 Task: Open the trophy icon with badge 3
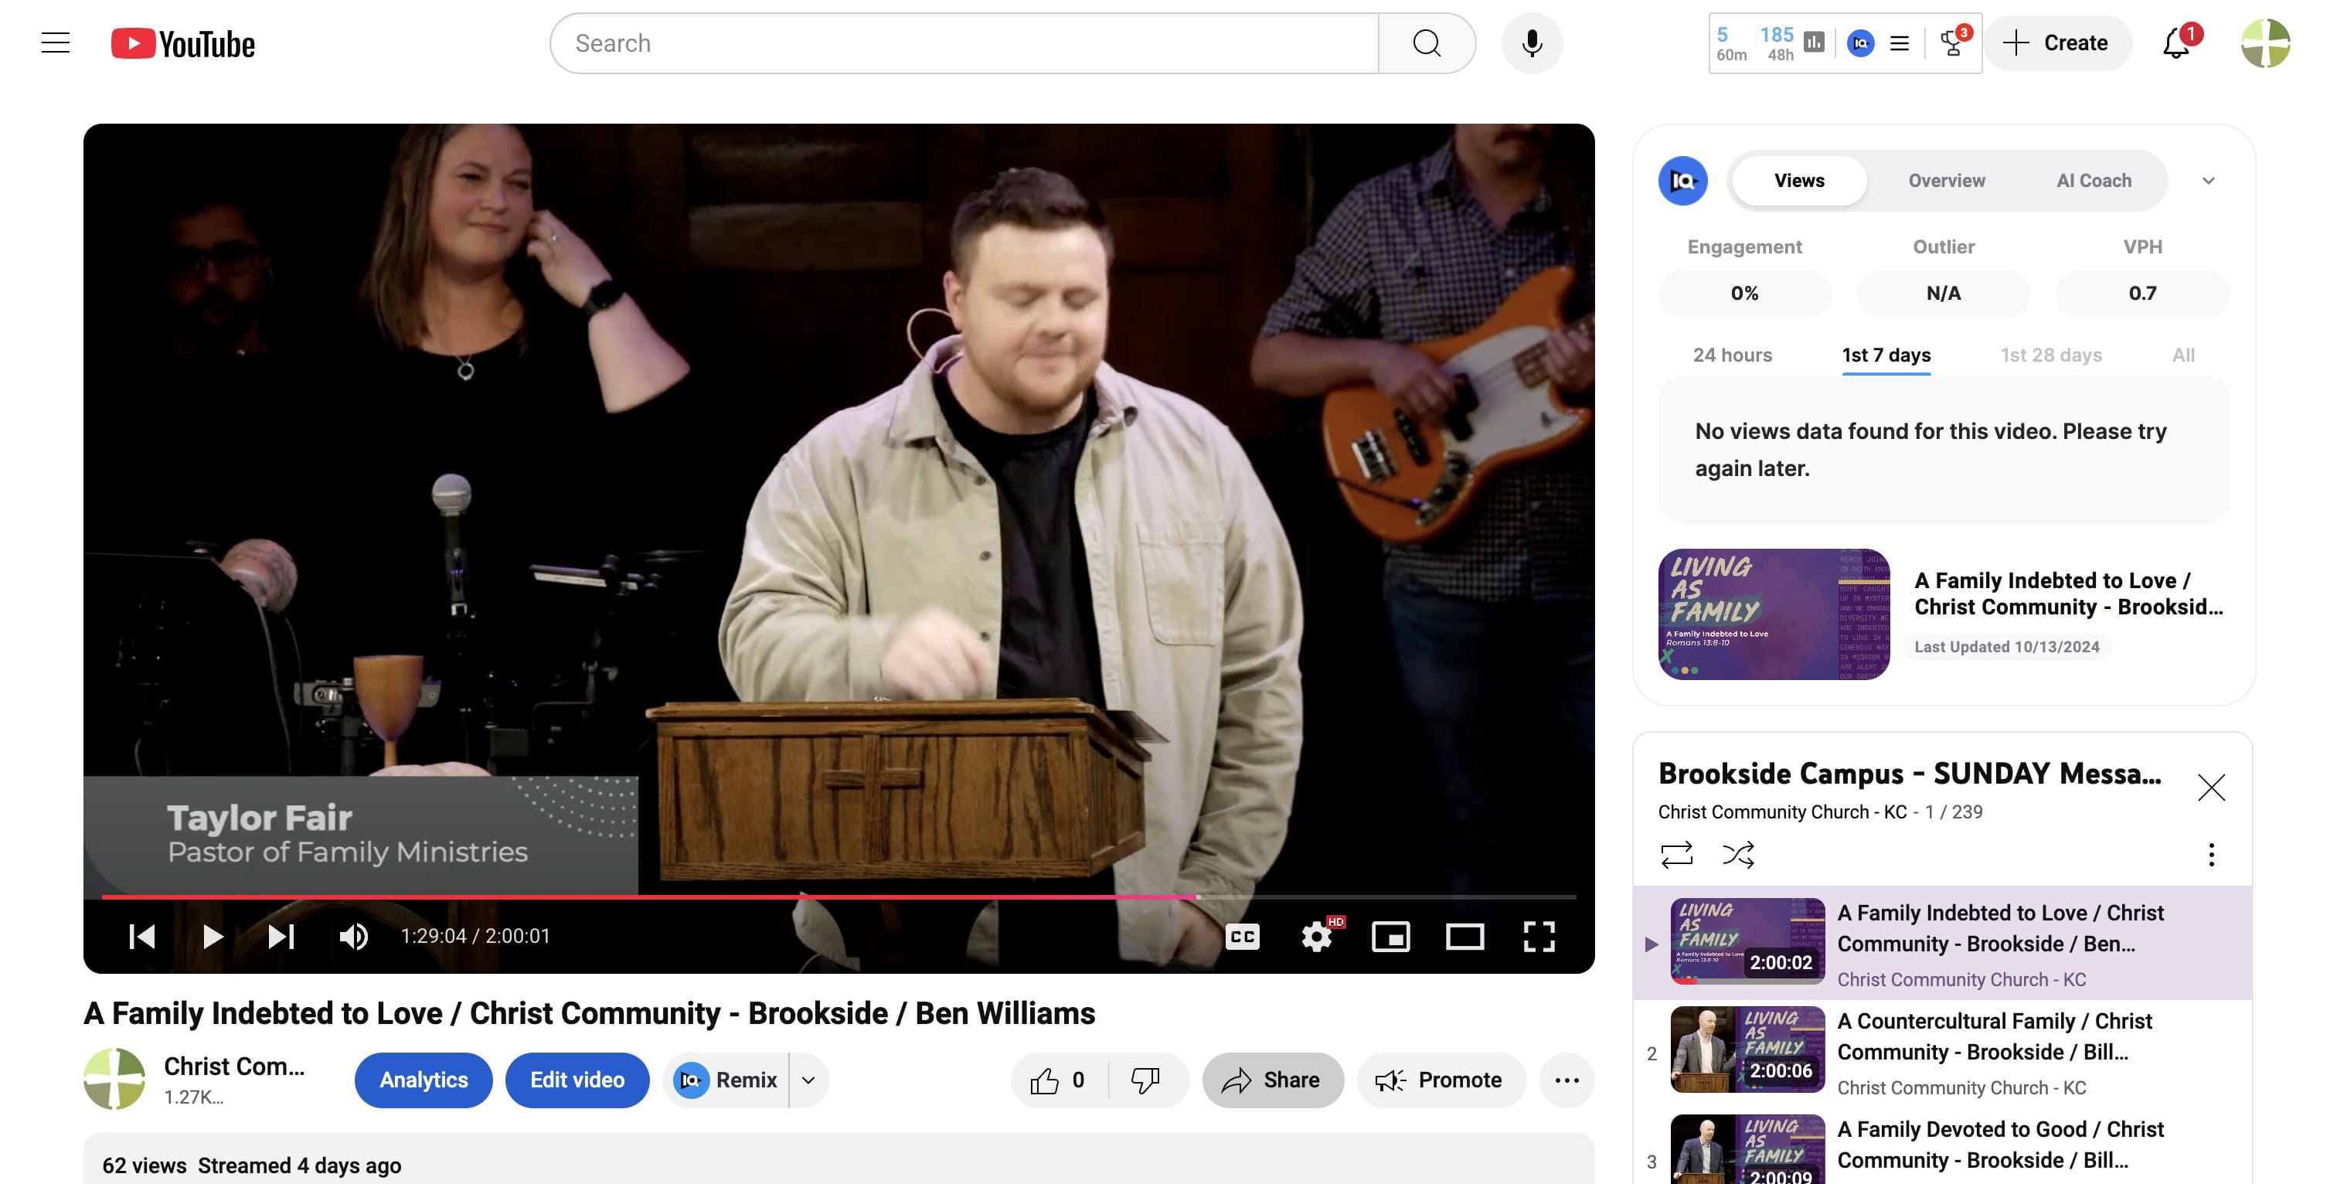coord(1953,42)
